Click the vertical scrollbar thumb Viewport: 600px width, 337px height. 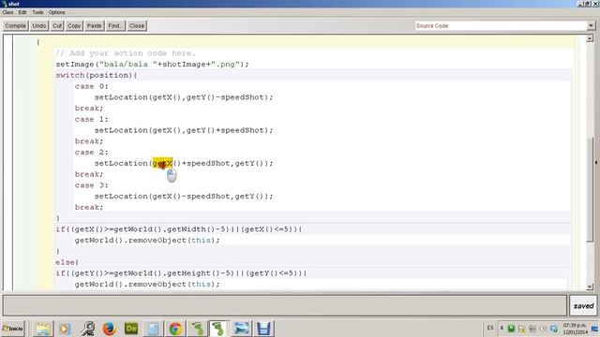click(x=590, y=189)
